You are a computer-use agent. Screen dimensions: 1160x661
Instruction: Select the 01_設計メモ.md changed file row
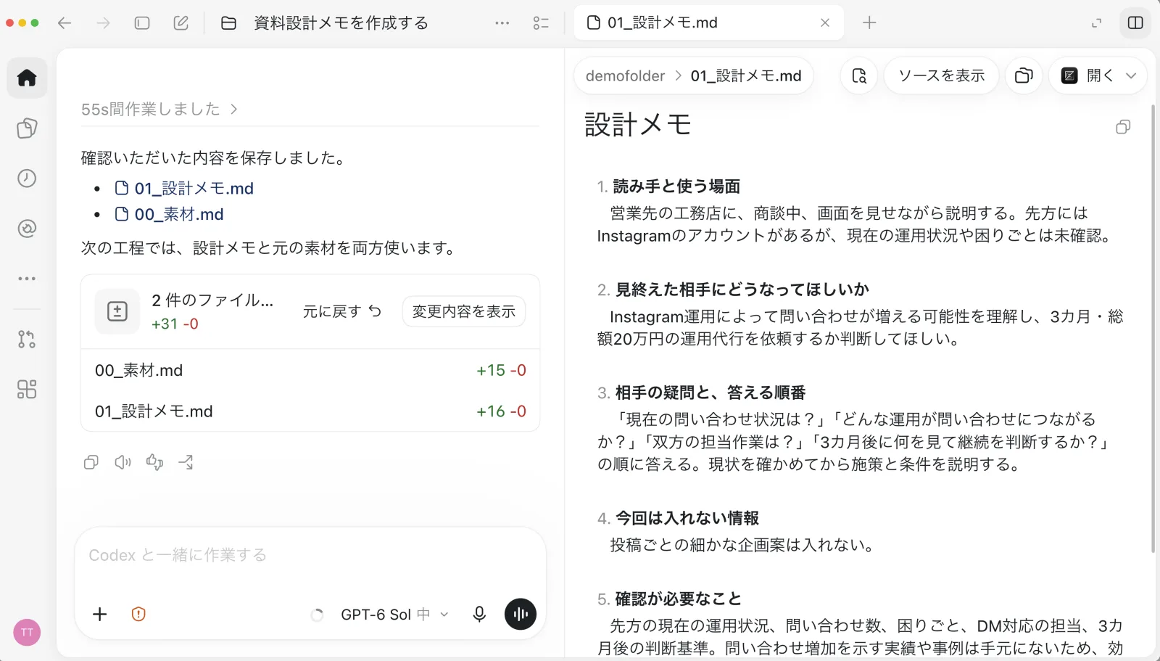tap(310, 411)
